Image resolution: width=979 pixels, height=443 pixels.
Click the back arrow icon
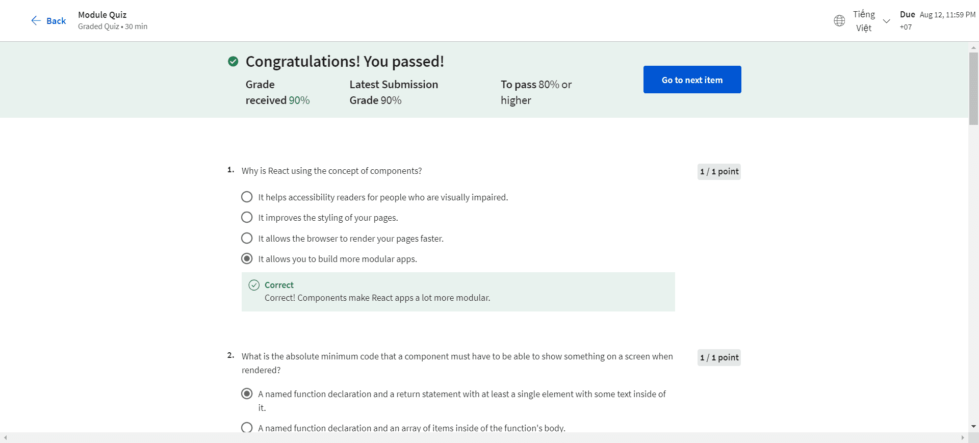[36, 20]
